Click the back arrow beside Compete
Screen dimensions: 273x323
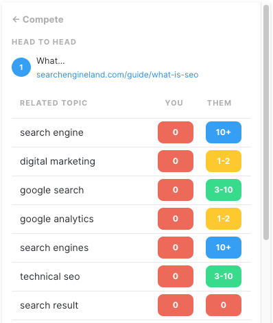pyautogui.click(x=16, y=19)
